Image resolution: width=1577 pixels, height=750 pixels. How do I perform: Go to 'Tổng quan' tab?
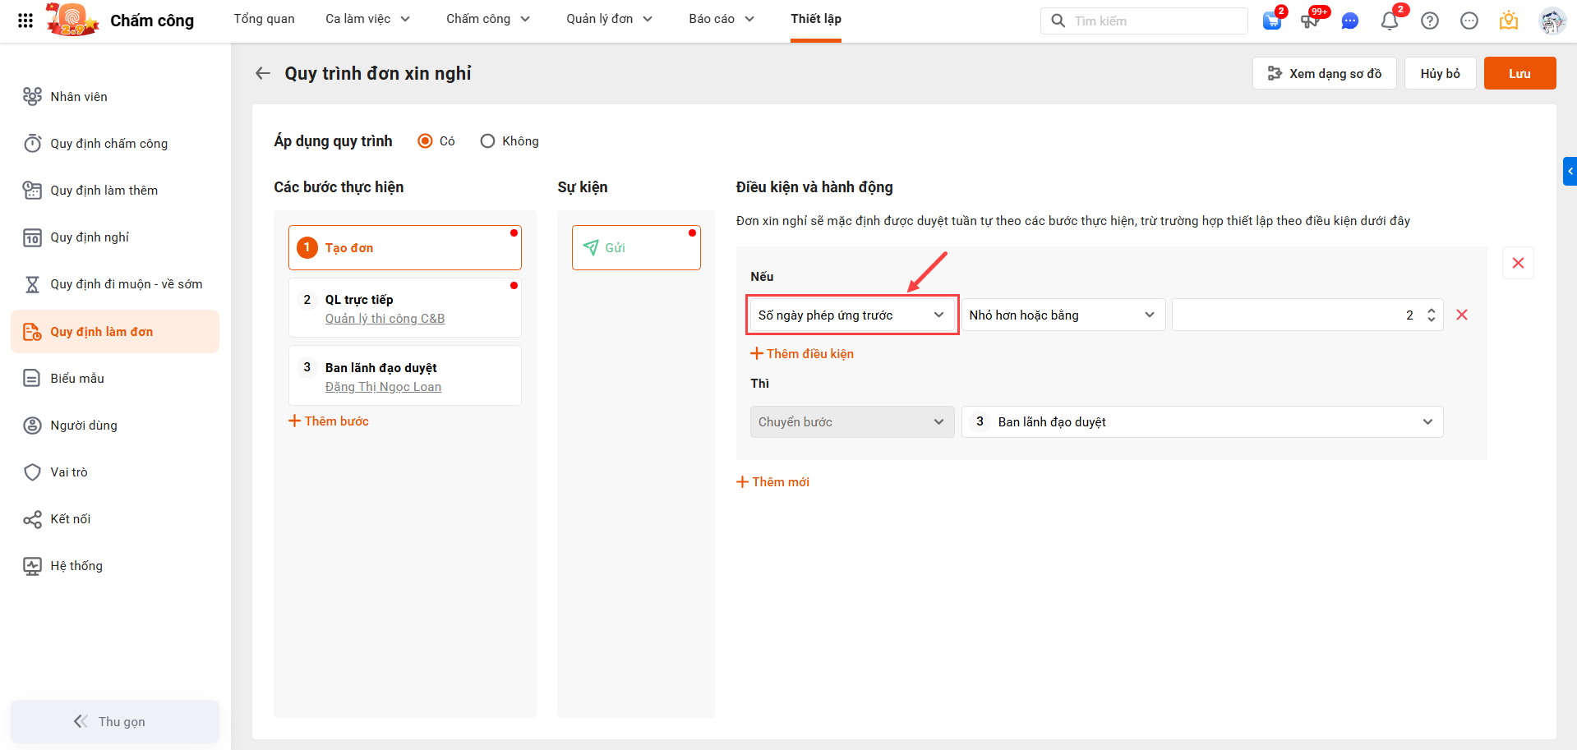[x=264, y=19]
